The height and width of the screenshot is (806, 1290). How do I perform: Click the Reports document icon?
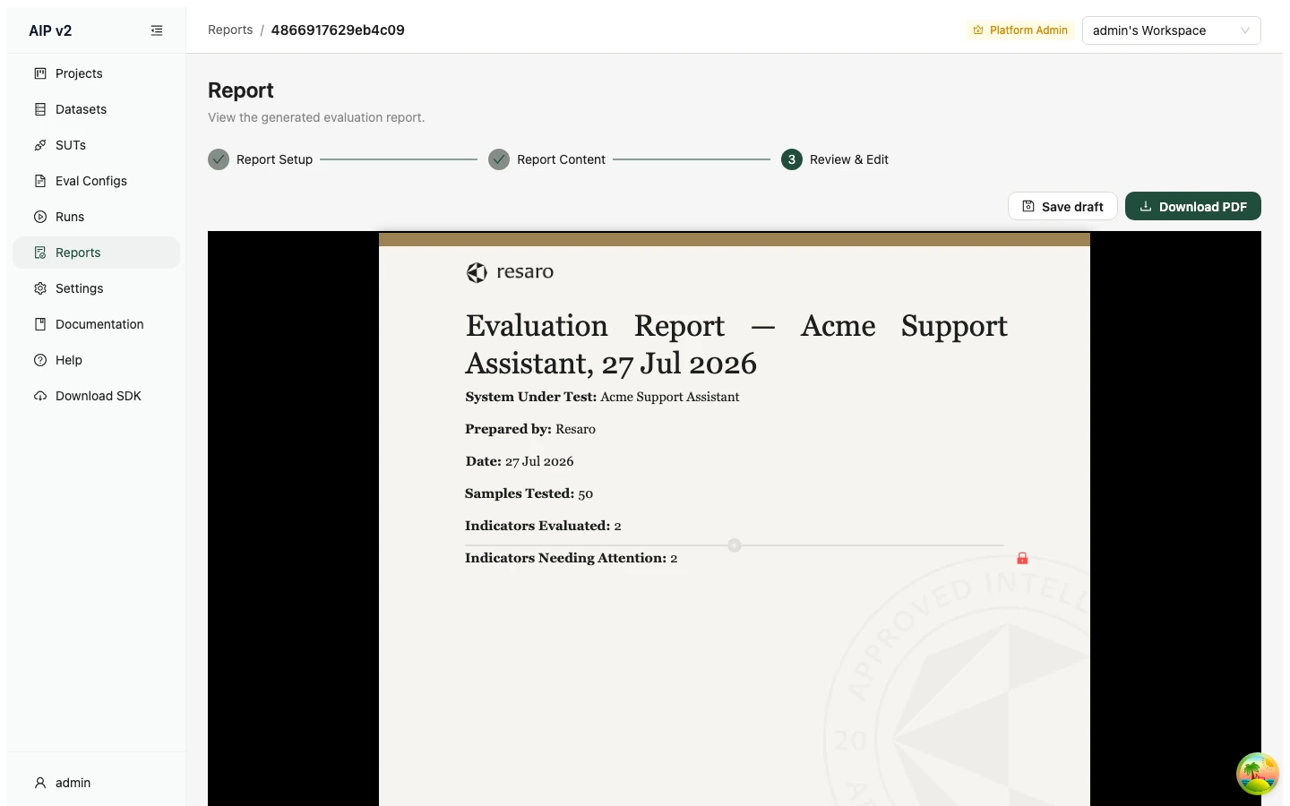coord(40,253)
